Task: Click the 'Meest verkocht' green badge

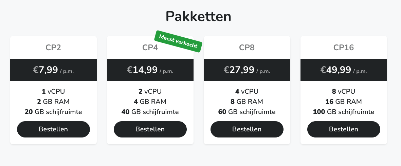Action: tap(178, 41)
